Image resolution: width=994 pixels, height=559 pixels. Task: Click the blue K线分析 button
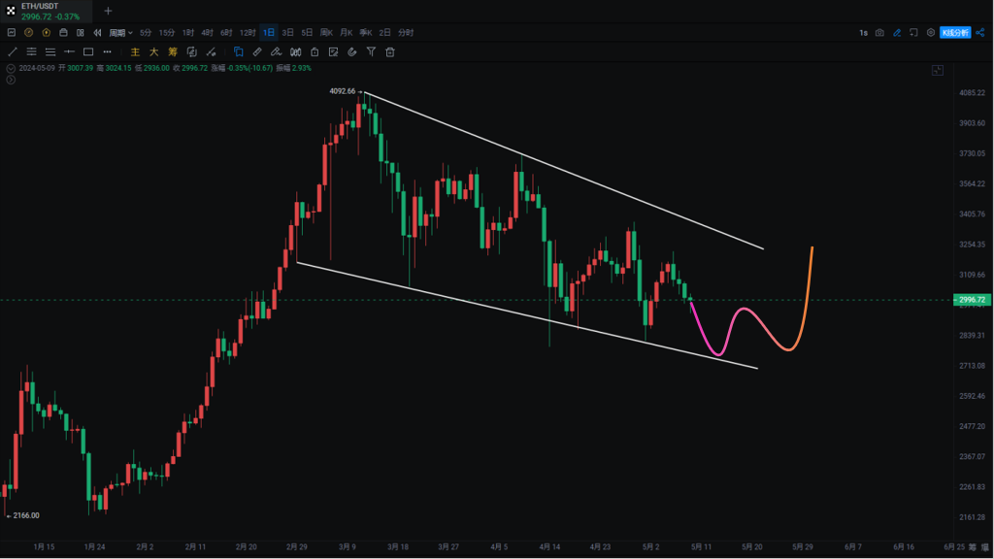[x=955, y=32]
